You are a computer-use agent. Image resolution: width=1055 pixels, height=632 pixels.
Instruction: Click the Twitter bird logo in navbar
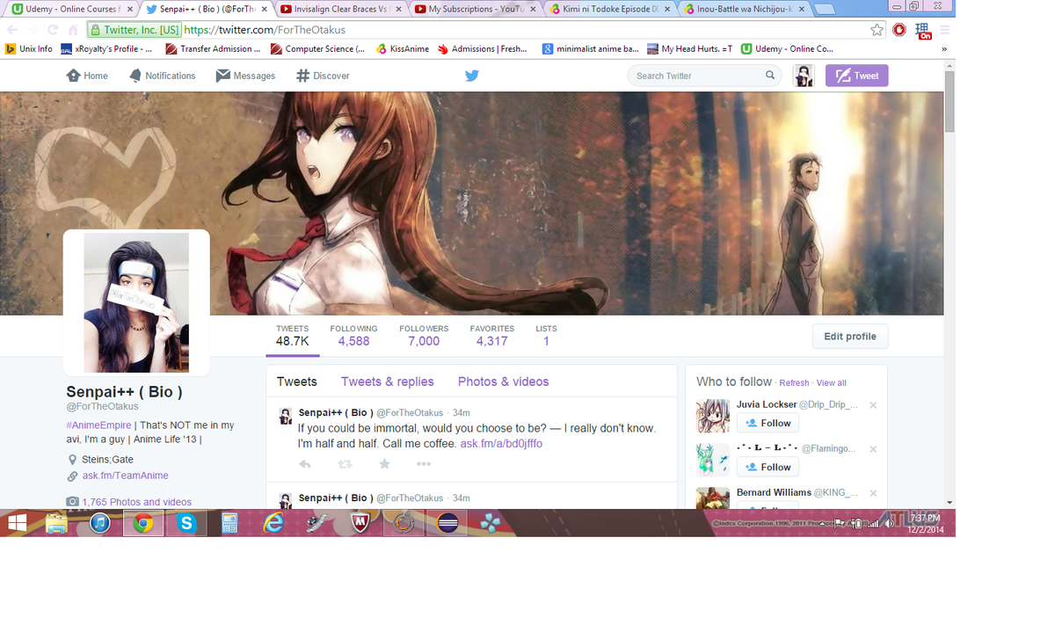tap(472, 76)
